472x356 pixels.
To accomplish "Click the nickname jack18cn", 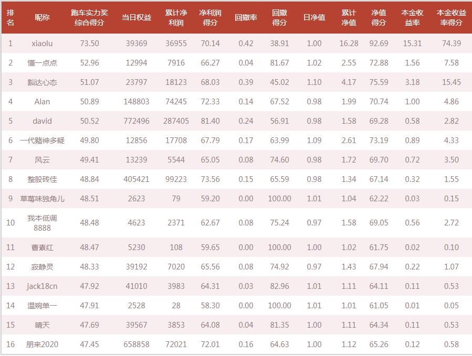I will (x=42, y=286).
